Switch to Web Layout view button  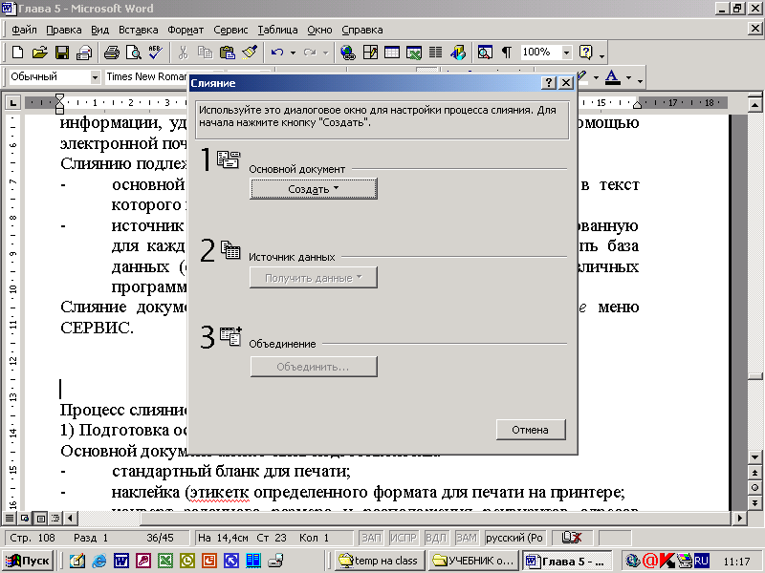point(25,518)
